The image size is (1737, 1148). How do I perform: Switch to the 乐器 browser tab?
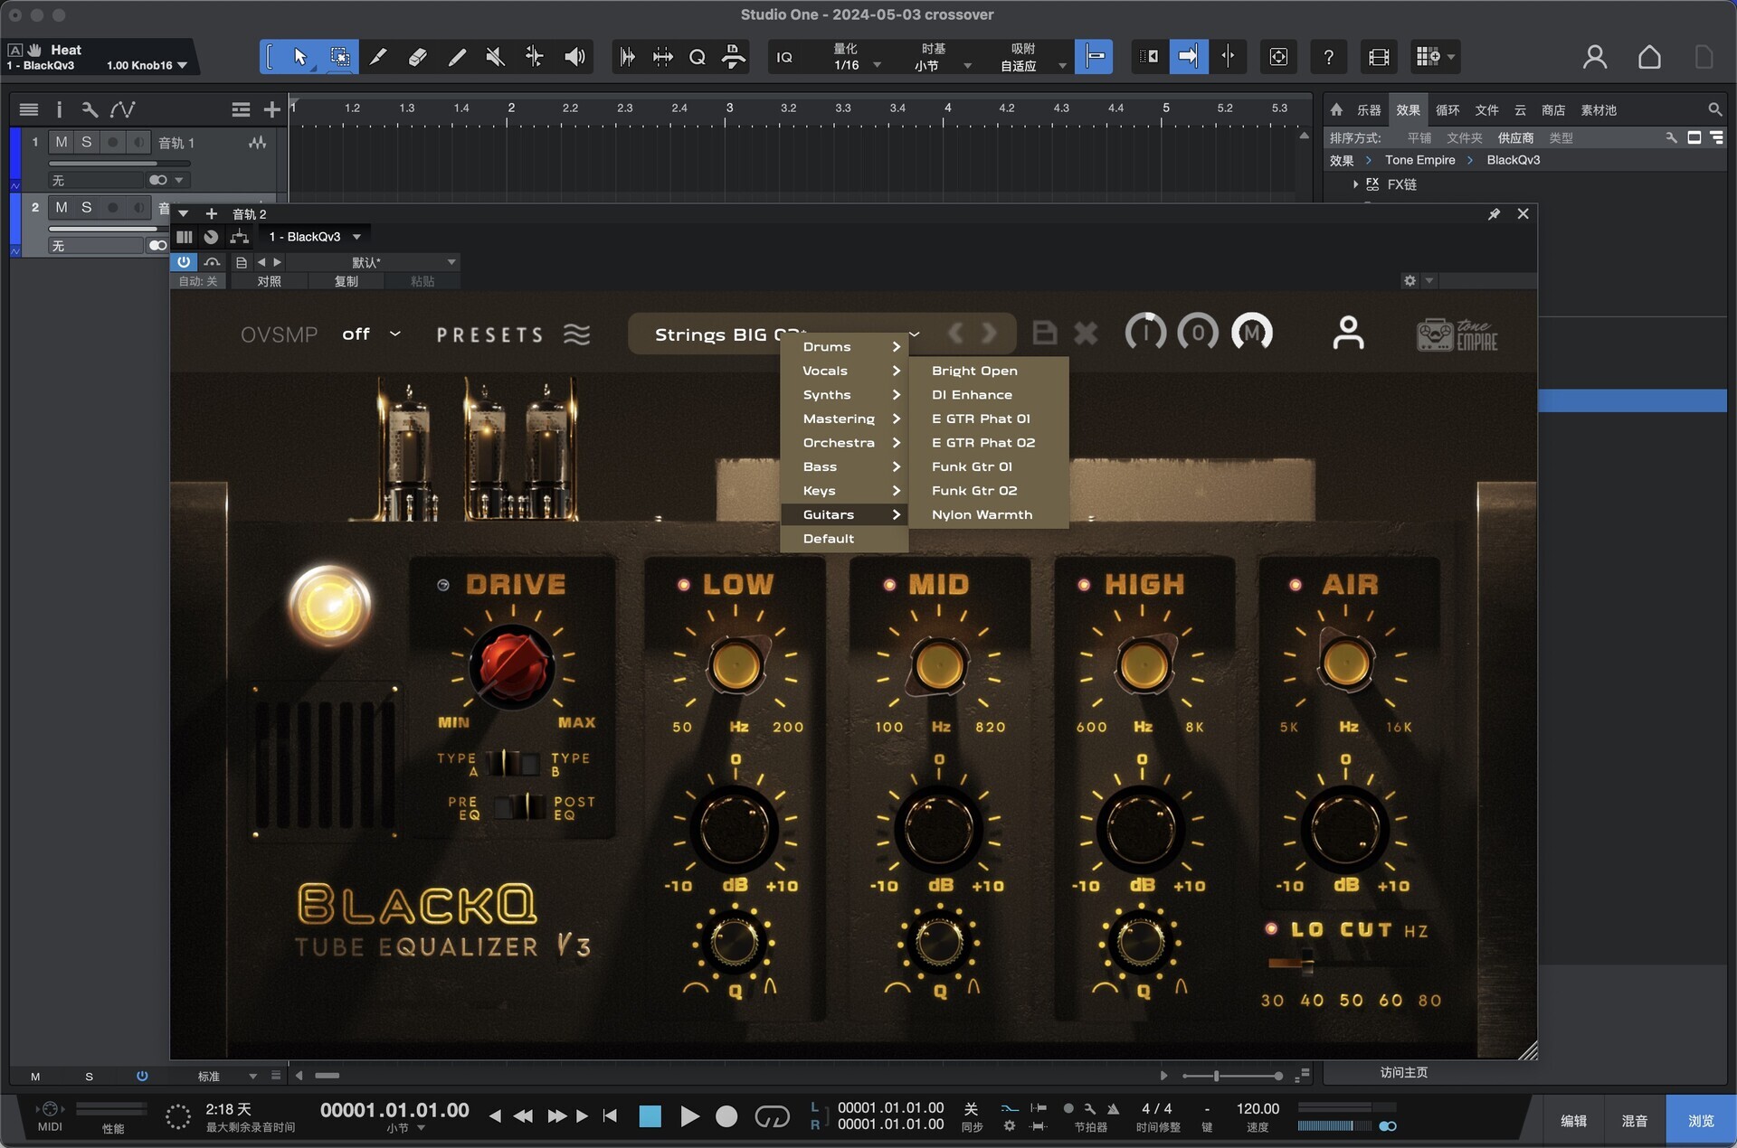(x=1368, y=110)
